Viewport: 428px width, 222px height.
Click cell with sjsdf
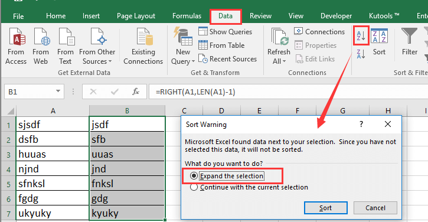click(x=53, y=124)
